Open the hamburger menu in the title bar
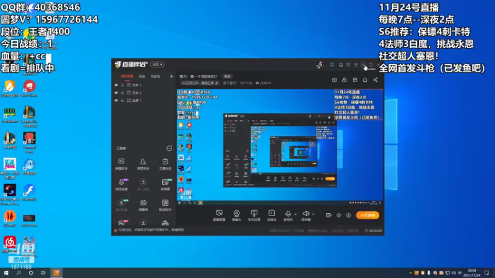The image size is (495, 278). tap(356, 65)
